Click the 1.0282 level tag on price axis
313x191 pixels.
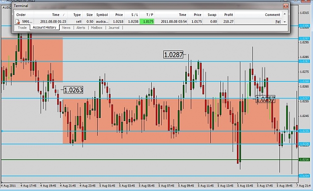click(304, 61)
